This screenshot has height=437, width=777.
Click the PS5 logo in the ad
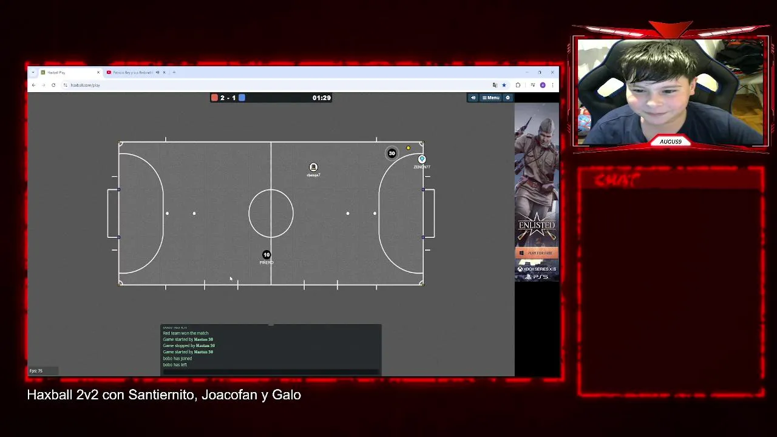click(537, 277)
